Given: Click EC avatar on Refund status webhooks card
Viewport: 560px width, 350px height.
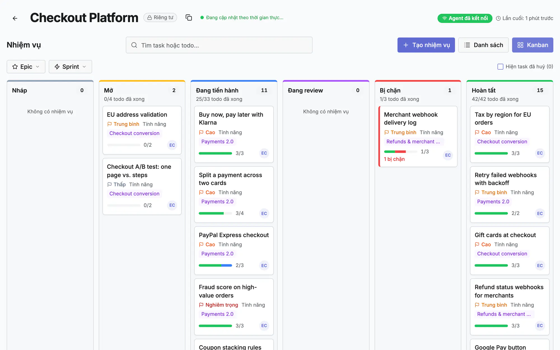Looking at the screenshot, I should [540, 326].
